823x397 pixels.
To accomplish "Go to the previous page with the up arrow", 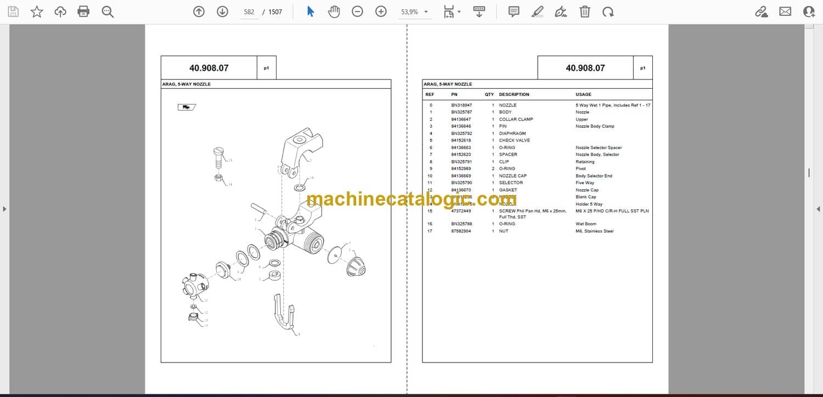I will click(x=199, y=12).
